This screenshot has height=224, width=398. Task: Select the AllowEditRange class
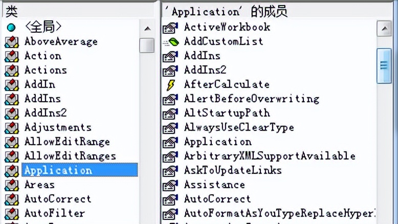pos(67,142)
